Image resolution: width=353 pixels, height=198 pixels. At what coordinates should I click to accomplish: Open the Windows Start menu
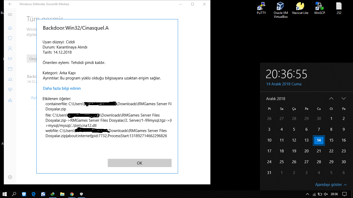(x=4, y=194)
